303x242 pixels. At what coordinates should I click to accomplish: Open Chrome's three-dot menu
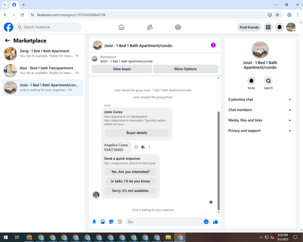(x=298, y=15)
